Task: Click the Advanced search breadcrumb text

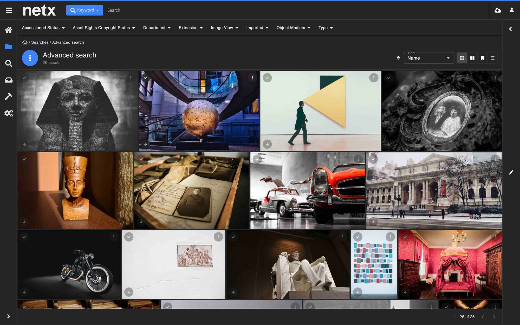Action: [x=68, y=42]
